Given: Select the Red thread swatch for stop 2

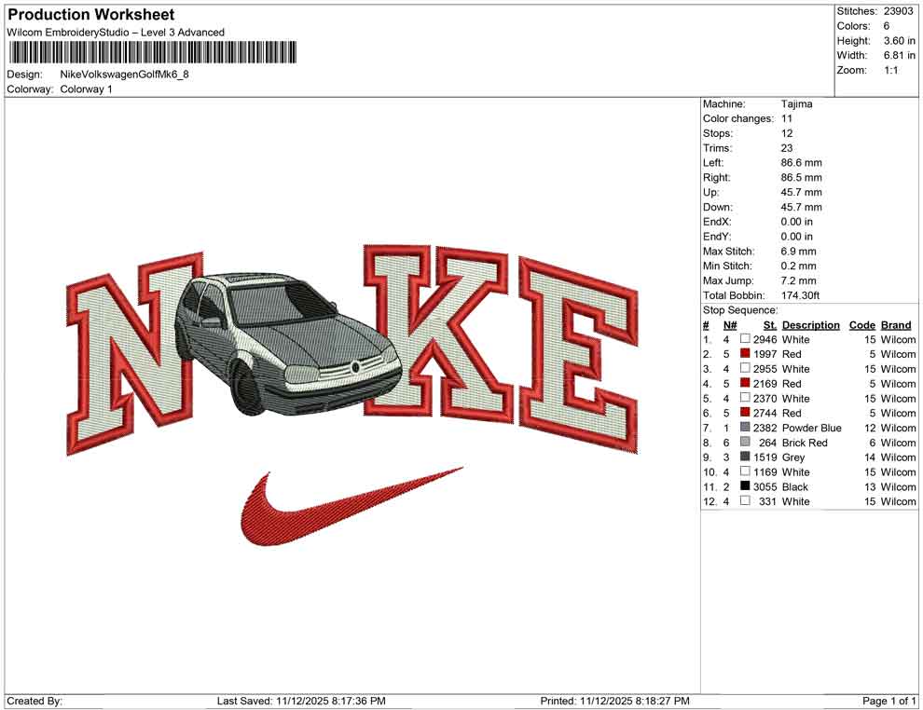Looking at the screenshot, I should pyautogui.click(x=743, y=354).
